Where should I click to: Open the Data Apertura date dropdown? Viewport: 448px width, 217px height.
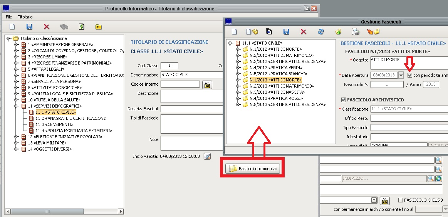pyautogui.click(x=401, y=75)
